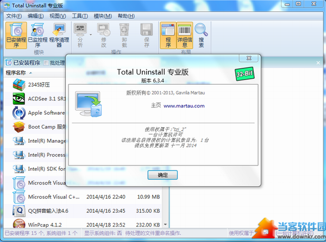Select the Microsoft Visual C+... row
The height and width of the screenshot is (242, 326).
(x=83, y=197)
